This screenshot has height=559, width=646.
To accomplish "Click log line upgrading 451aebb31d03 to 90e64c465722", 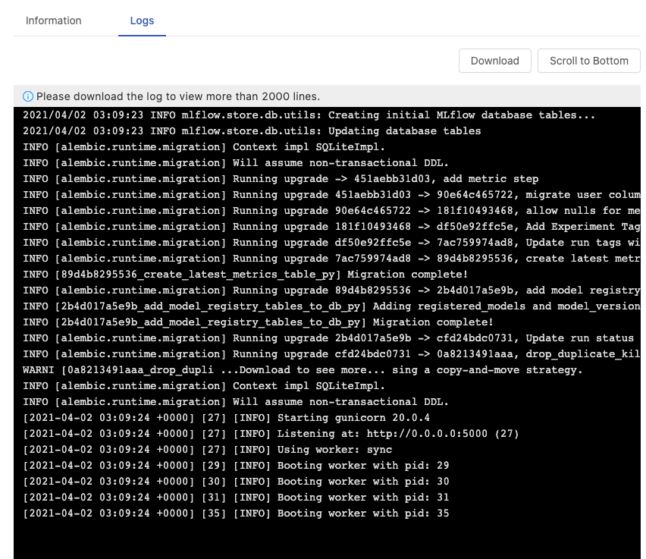I will pyautogui.click(x=331, y=195).
